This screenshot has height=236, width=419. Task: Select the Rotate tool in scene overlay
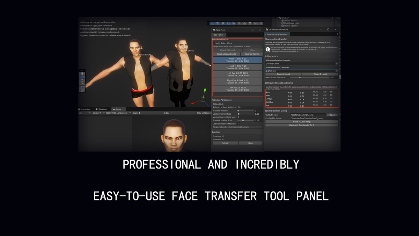pos(82,80)
